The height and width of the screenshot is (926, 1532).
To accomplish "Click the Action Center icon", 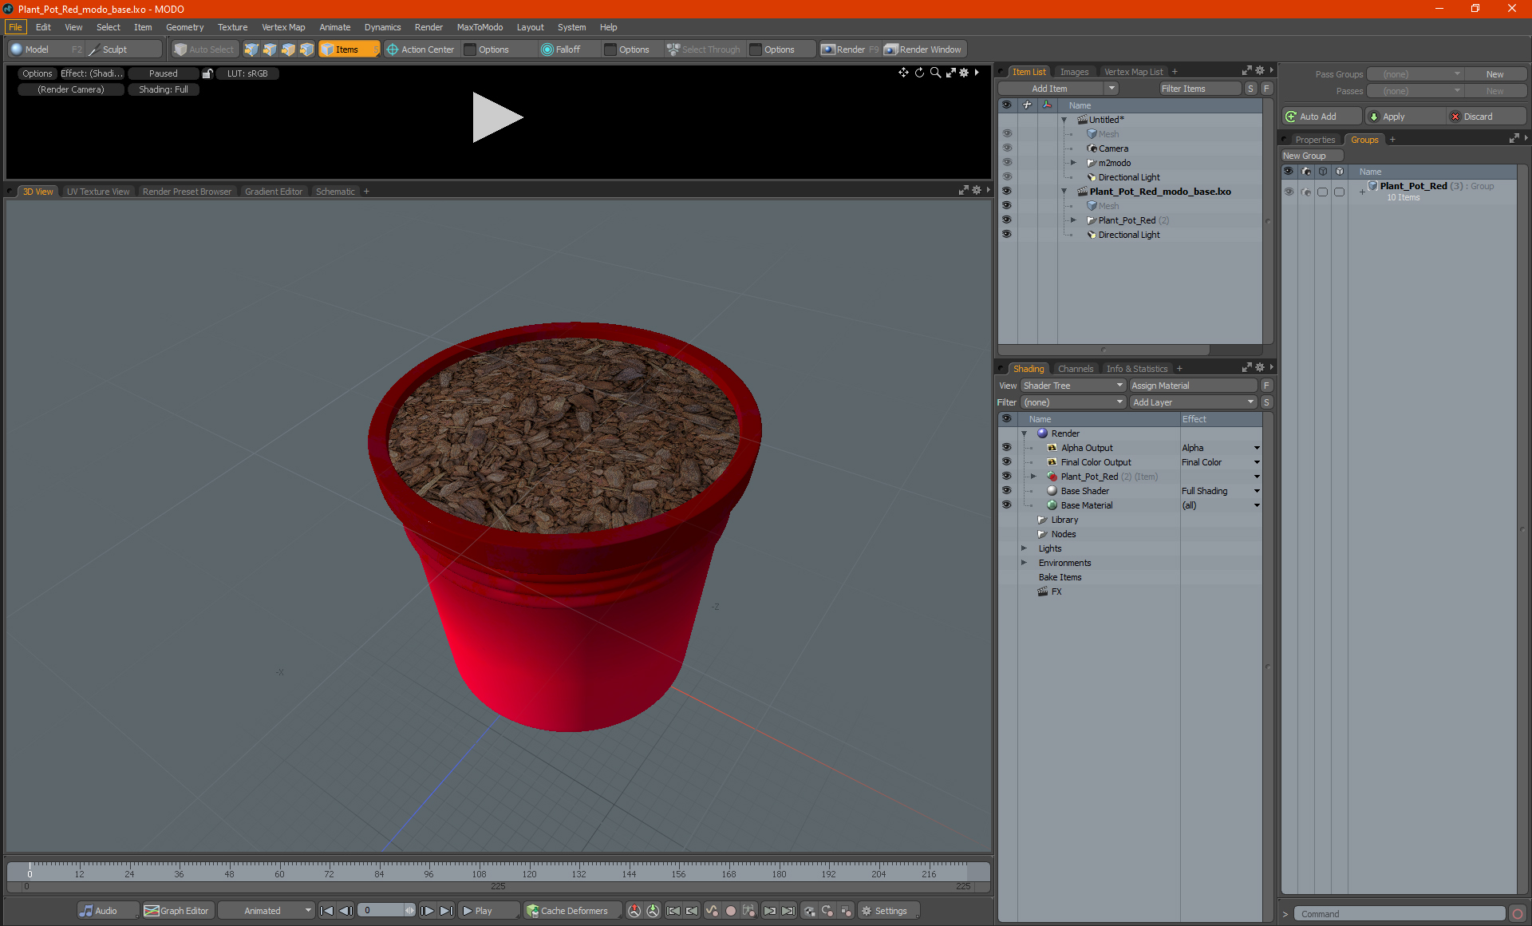I will [393, 49].
